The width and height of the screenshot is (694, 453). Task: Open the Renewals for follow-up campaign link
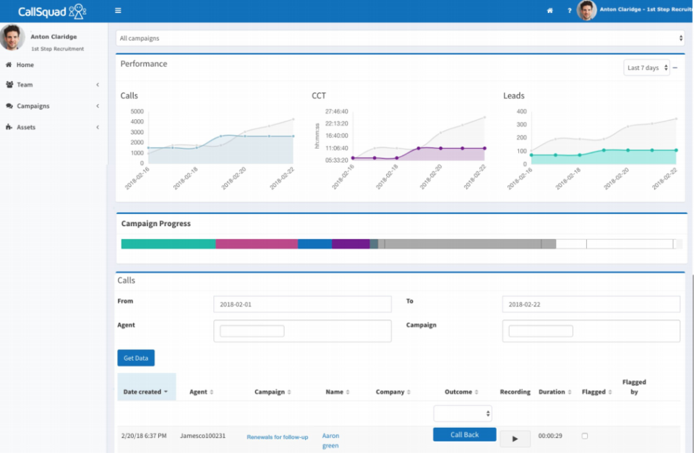tap(278, 438)
